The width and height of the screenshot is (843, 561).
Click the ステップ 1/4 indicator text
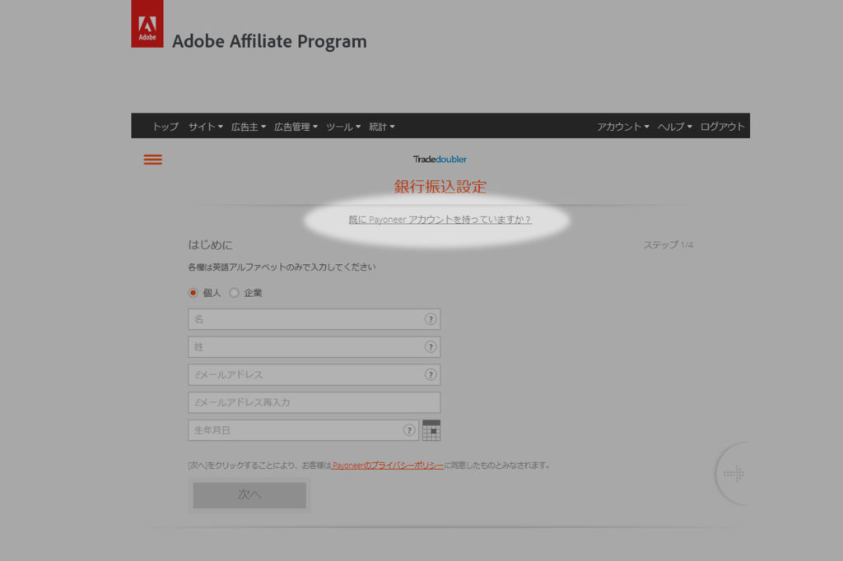pos(668,245)
